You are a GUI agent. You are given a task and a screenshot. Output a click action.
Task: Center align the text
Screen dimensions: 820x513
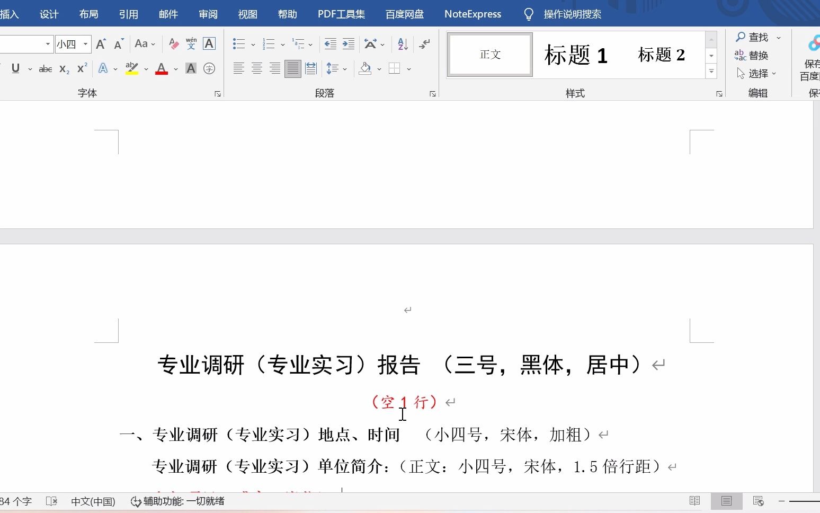[257, 68]
